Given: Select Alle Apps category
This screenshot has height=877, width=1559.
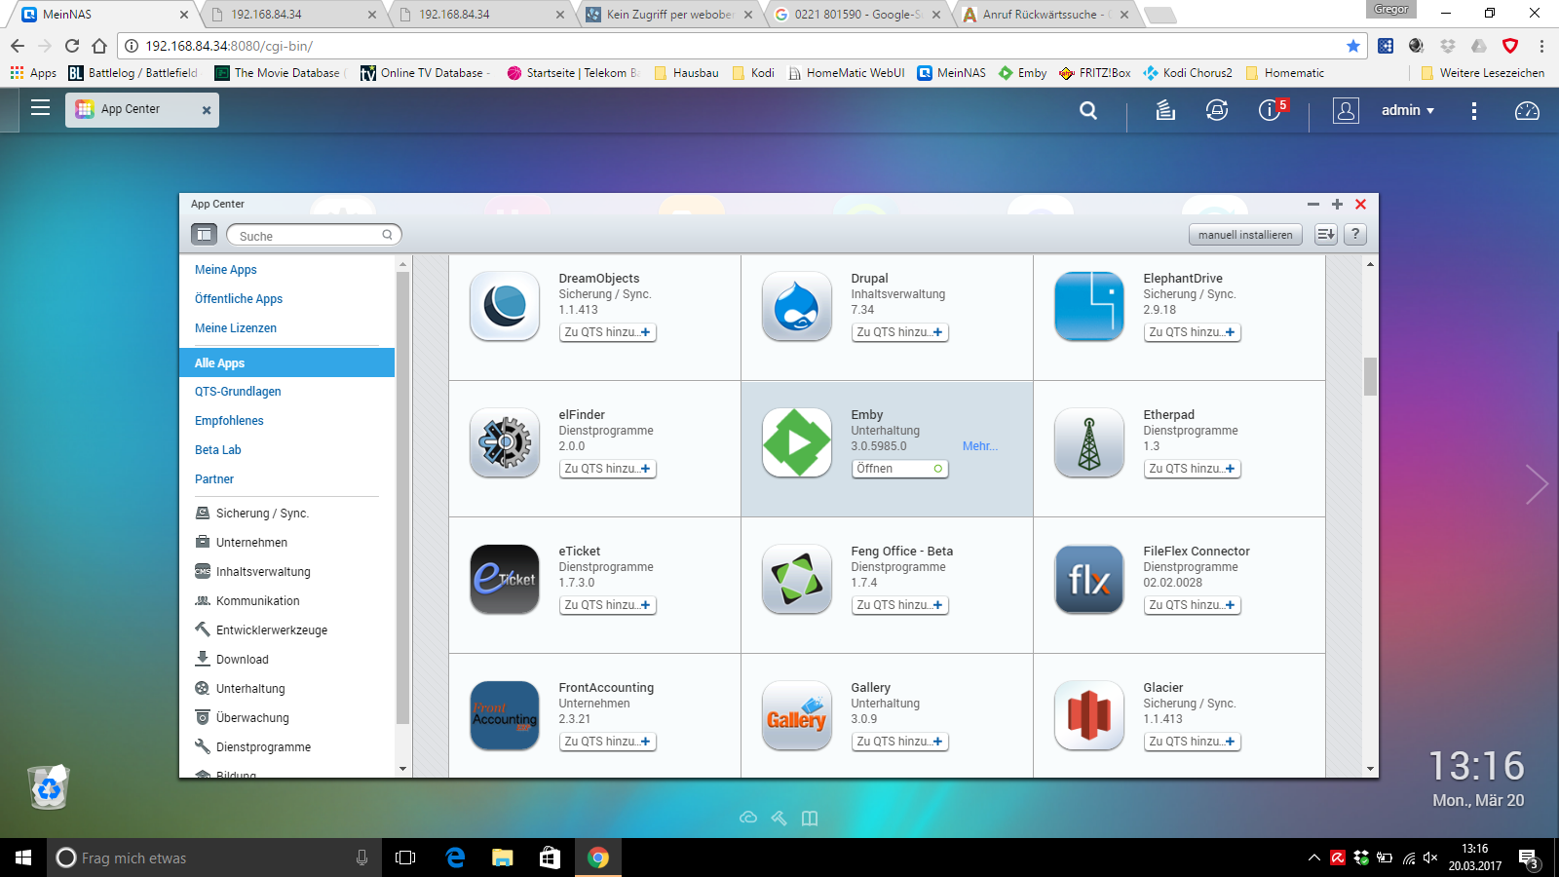Looking at the screenshot, I should coord(287,362).
